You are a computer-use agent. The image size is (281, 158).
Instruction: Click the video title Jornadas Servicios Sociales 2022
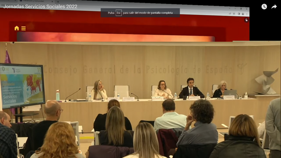(x=40, y=7)
